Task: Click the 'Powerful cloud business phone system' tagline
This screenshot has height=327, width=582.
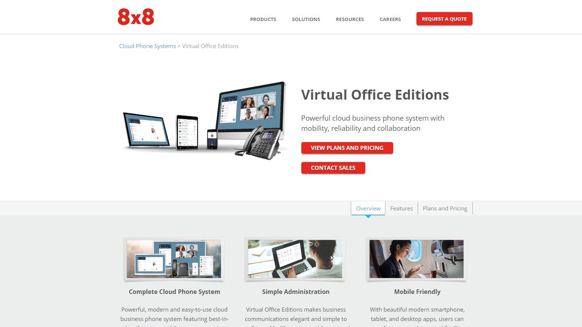Action: click(373, 123)
